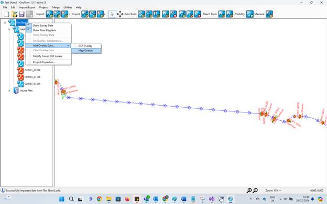
Task: Select Modify Frozen DXF Layers
Action: point(48,56)
